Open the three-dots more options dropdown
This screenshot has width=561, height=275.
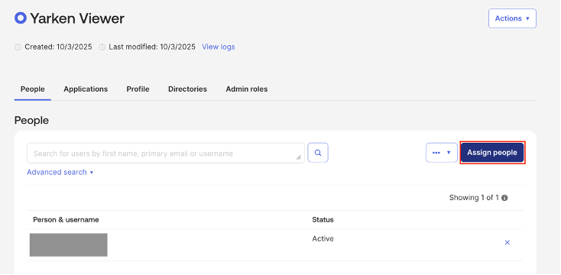(442, 153)
